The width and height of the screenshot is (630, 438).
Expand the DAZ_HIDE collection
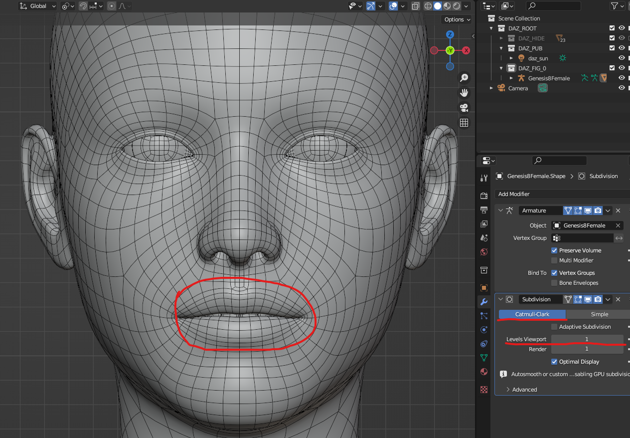[x=501, y=38]
